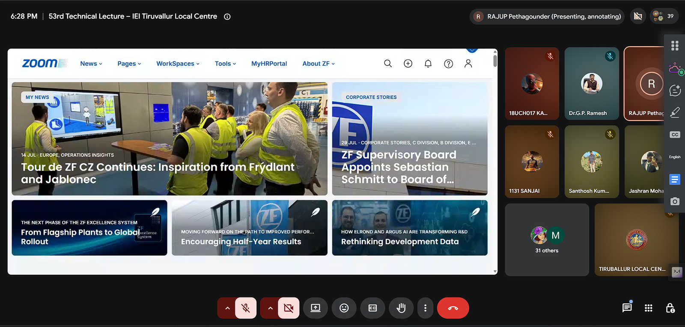Click 'HOW ELROND AND ARGUS AI' subtitle text
685x327 pixels.
[x=404, y=232]
